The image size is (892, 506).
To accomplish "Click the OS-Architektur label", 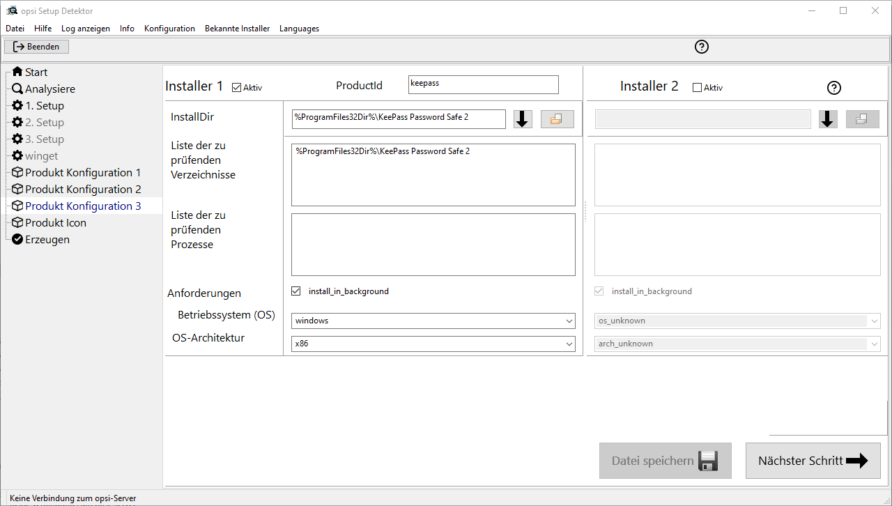I will coord(208,338).
